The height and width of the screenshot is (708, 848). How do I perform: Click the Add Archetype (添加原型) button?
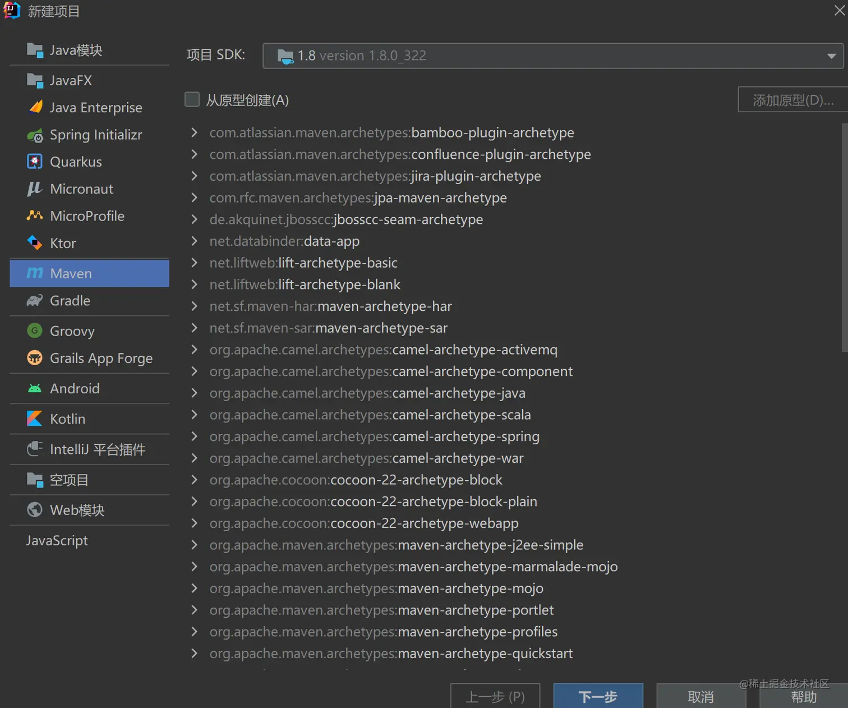pyautogui.click(x=793, y=100)
